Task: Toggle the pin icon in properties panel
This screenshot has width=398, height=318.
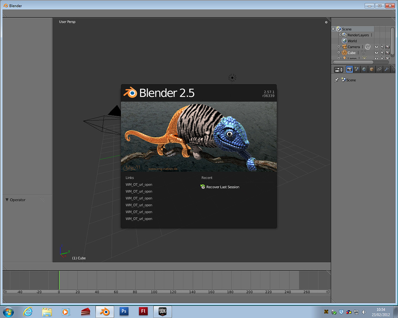Action: [x=337, y=80]
